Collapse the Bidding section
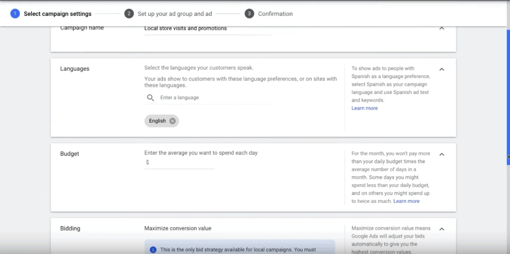Image resolution: width=510 pixels, height=254 pixels. [x=442, y=229]
